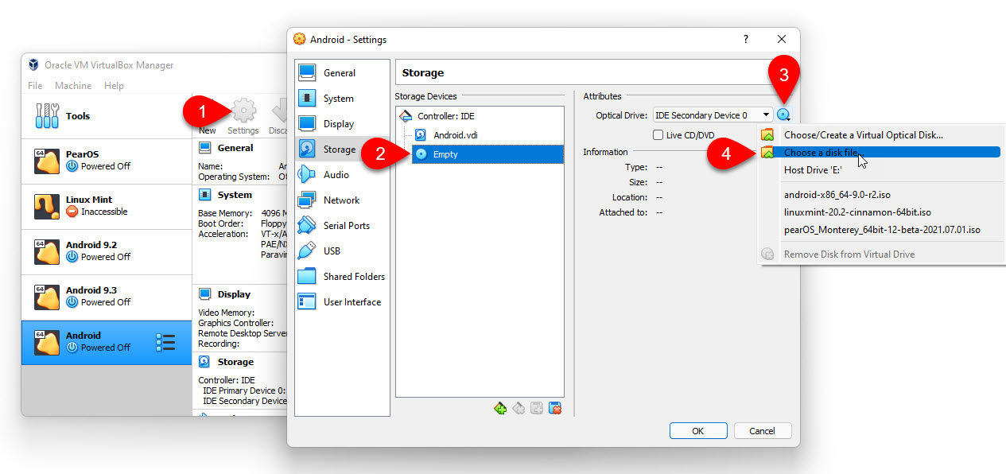This screenshot has width=1006, height=474.
Task: Select Tools in VirtualBox Manager
Action: [x=107, y=116]
